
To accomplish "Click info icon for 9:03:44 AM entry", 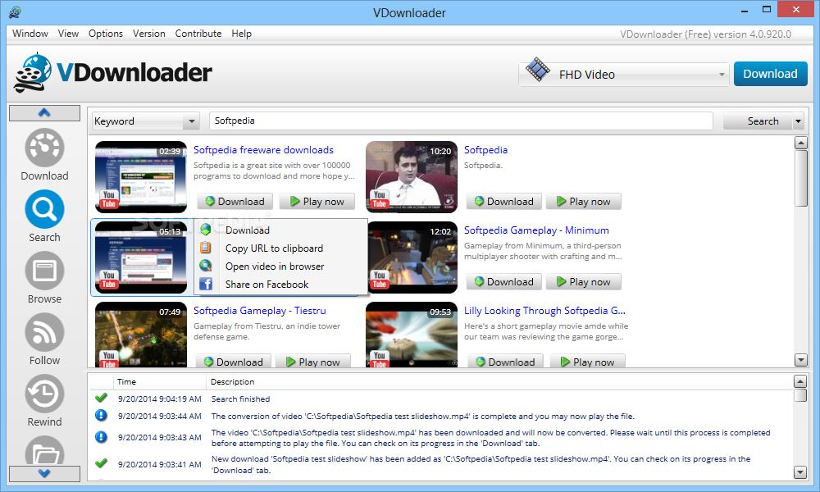I will coord(101,416).
